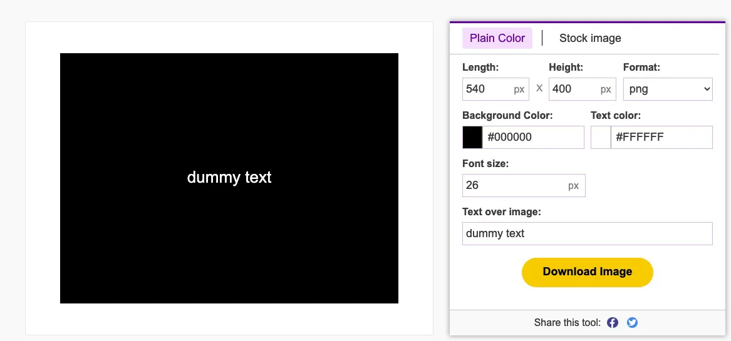Switch to the Stock image tab
This screenshot has width=731, height=341.
[x=590, y=38]
